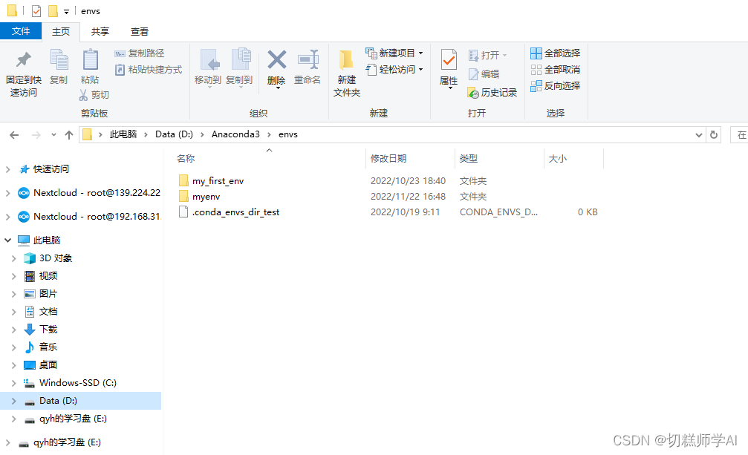Sort by Date Modified (修改日期) column
Viewport: 748px width, 455px height.
(x=388, y=159)
